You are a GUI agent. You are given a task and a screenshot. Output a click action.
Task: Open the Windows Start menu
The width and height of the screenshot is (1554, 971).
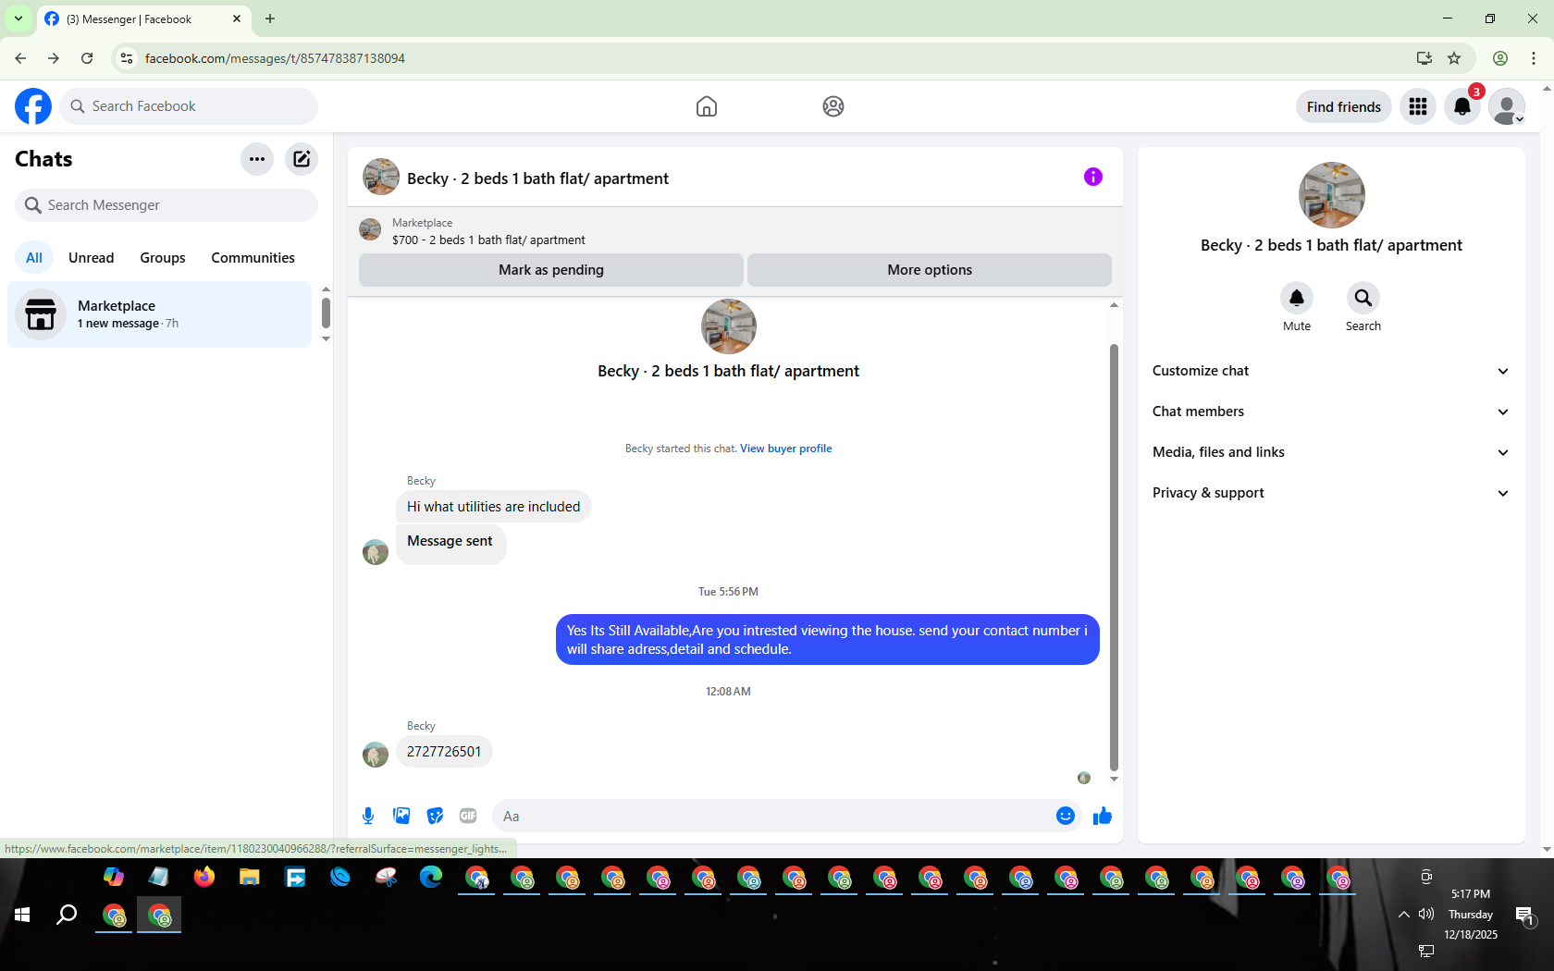(x=23, y=915)
